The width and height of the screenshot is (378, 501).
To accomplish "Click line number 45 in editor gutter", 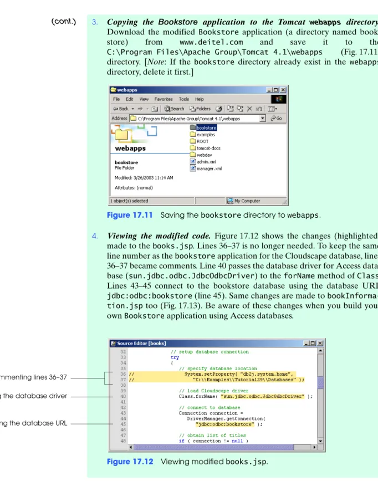I will coord(123,424).
